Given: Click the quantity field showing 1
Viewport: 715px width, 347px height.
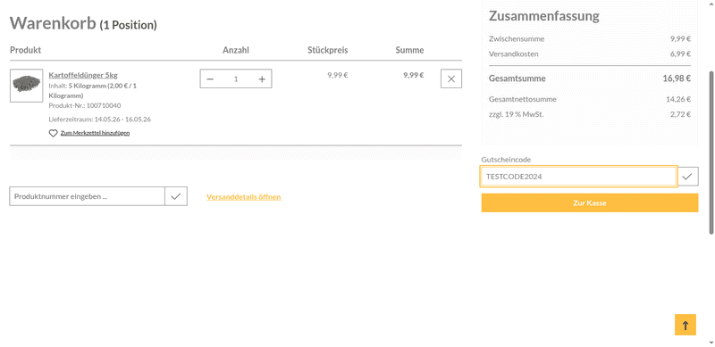Looking at the screenshot, I should click(236, 78).
